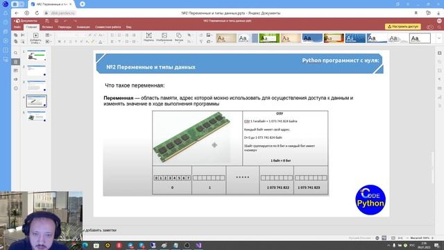Screen dimensions: 444x250
Task: Switch to the Переходы tab
Action: [65, 27]
